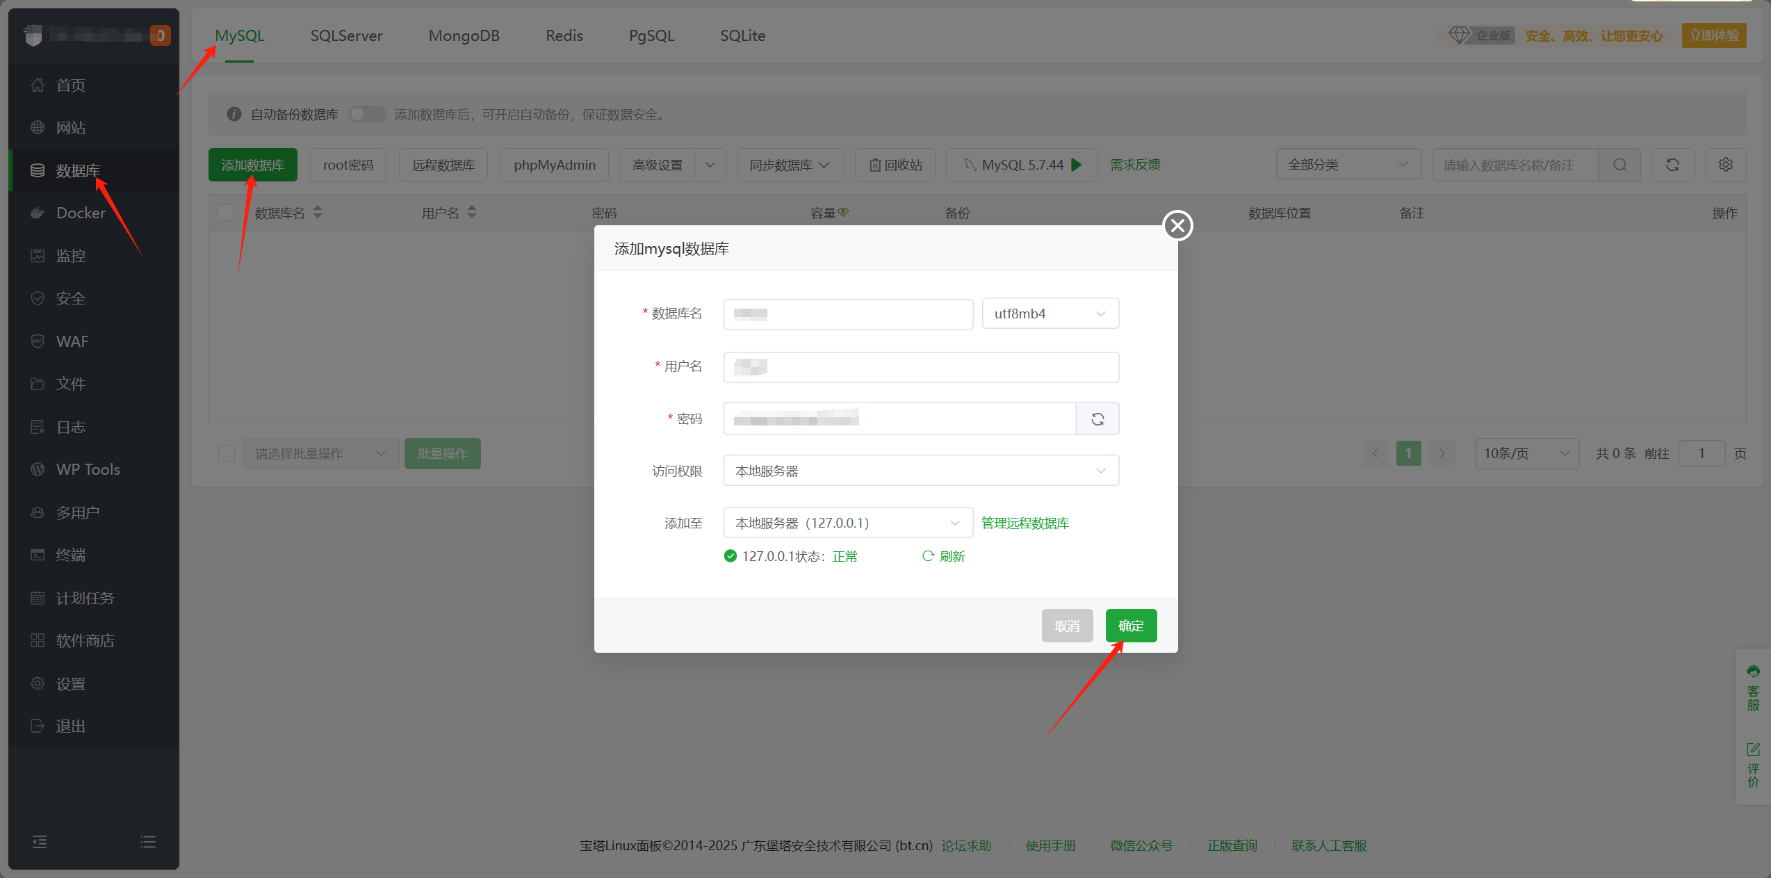
Task: Open the 回收站 recycle bin
Action: (895, 165)
